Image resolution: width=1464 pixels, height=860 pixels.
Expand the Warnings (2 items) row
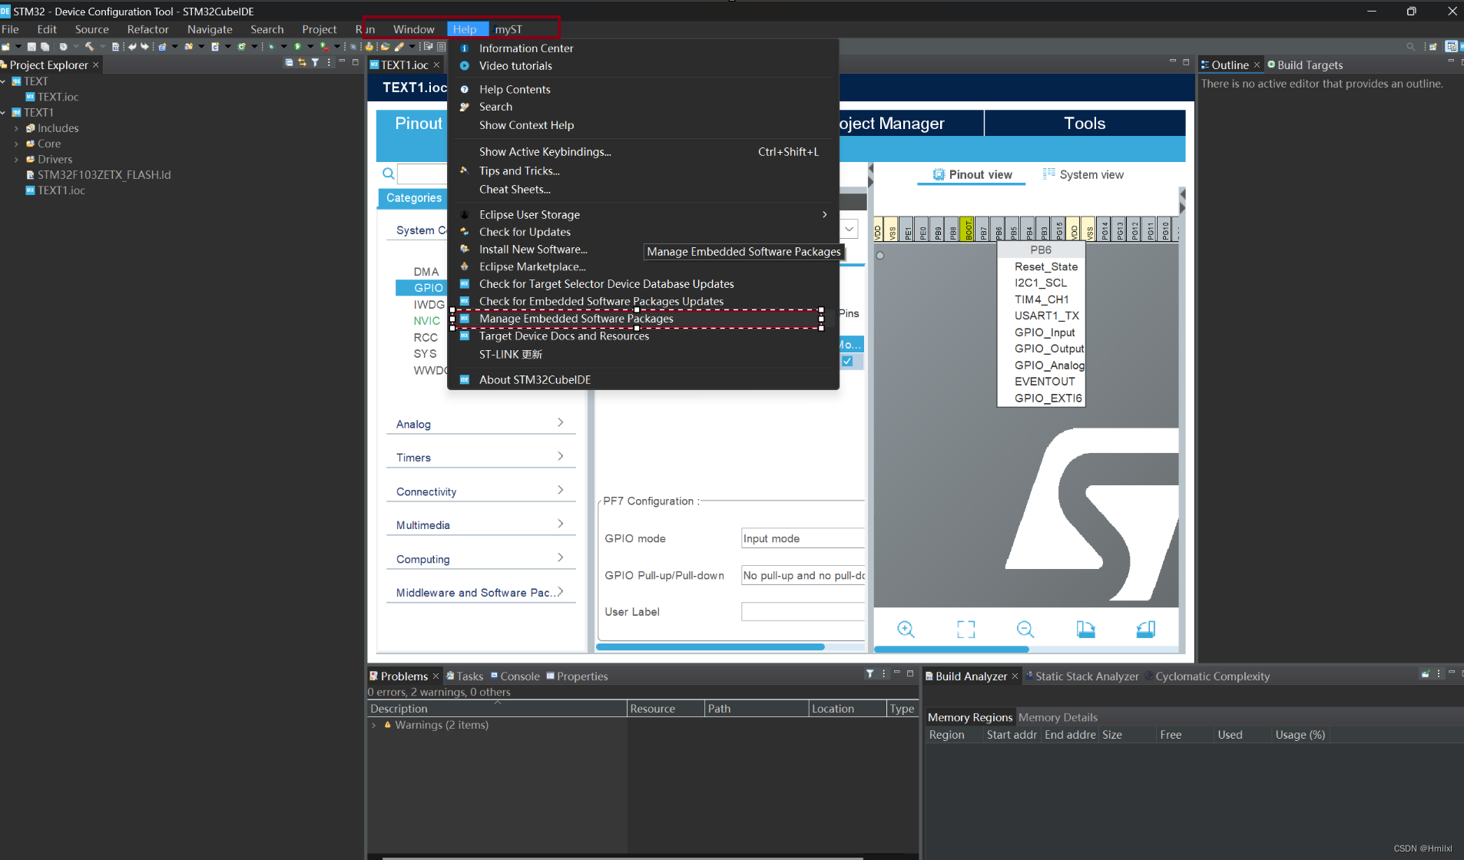click(374, 725)
